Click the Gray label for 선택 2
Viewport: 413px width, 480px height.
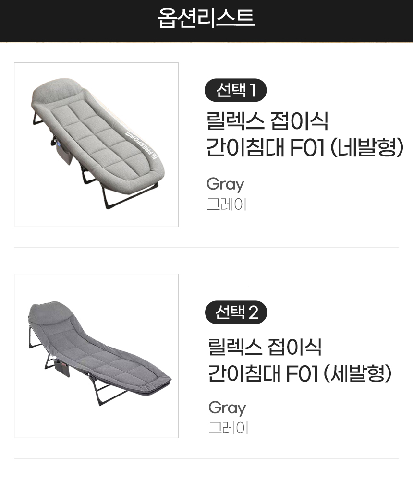(227, 408)
